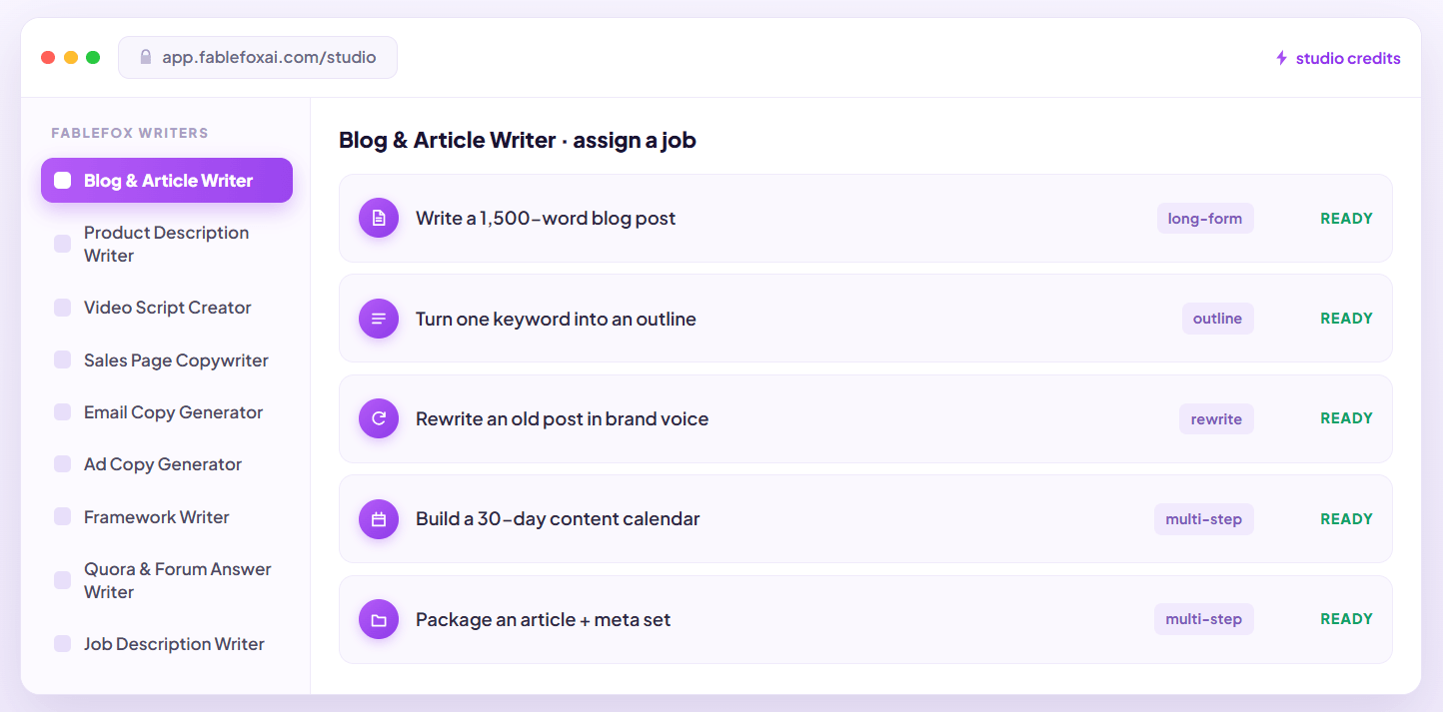Start Turn one keyword into an outline job
The height and width of the screenshot is (712, 1443).
coord(865,319)
